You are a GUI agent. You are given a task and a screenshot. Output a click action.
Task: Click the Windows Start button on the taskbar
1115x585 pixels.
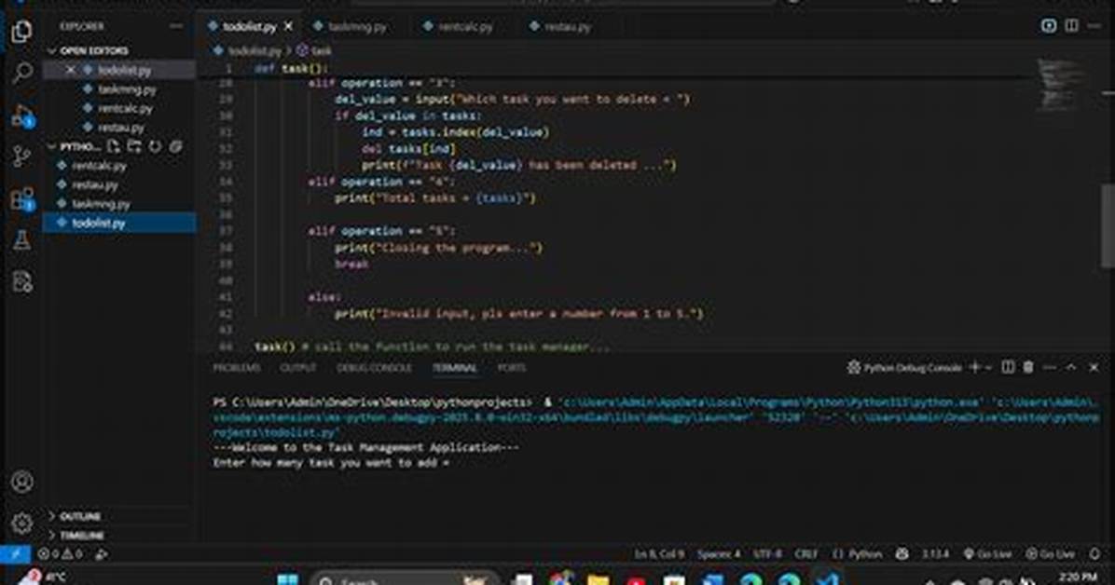287,580
